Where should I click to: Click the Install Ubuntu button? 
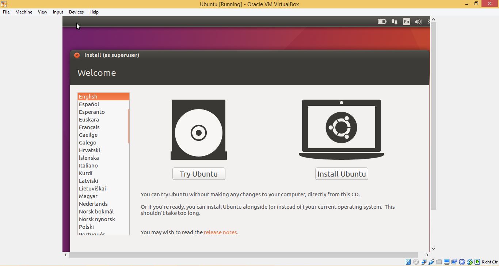341,174
